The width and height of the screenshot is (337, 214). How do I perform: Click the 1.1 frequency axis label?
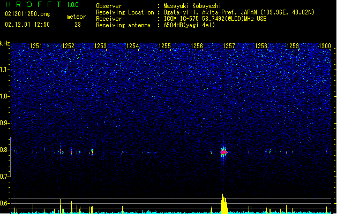[5, 70]
